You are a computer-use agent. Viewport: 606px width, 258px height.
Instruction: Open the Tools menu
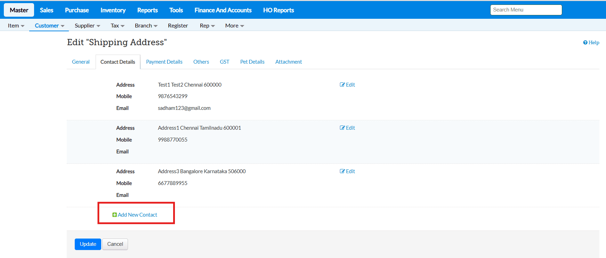tap(176, 10)
